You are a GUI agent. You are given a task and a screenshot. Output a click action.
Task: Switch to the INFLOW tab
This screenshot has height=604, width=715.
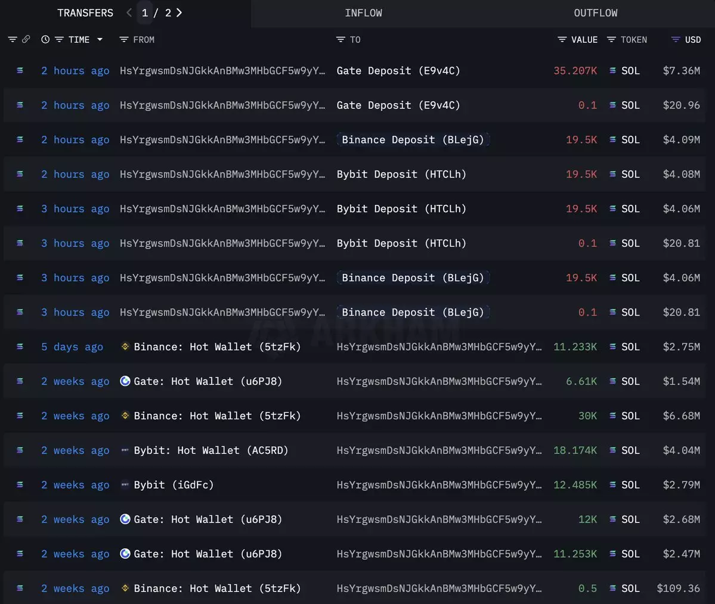pyautogui.click(x=363, y=13)
